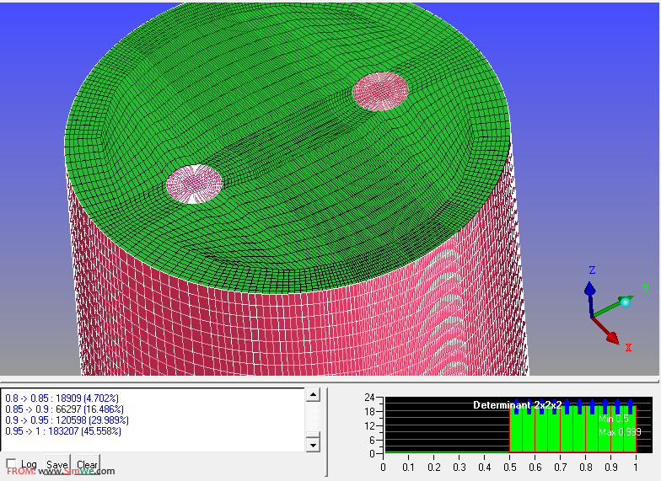Click the green Y axis label on triad

click(x=646, y=288)
